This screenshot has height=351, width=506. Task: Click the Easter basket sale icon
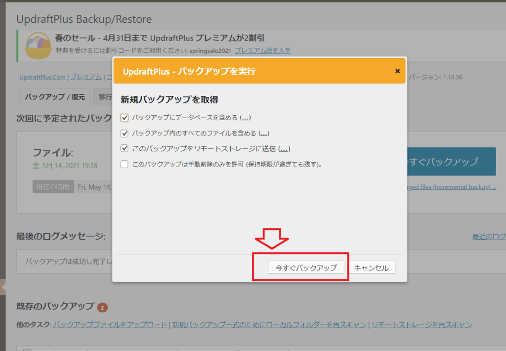[x=38, y=46]
